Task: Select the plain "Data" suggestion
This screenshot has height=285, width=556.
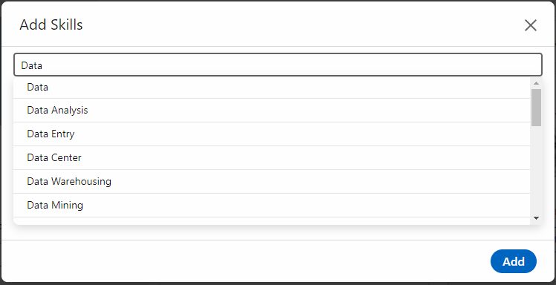Action: [x=271, y=87]
